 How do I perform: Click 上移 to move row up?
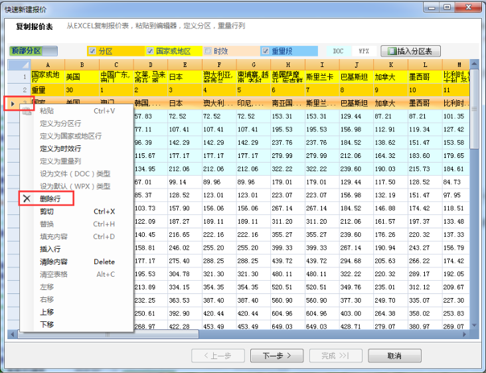[x=46, y=312]
